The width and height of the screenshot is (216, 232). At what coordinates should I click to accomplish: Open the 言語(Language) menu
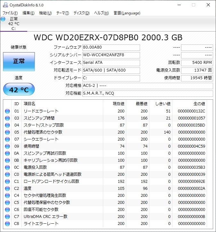coord(127,13)
